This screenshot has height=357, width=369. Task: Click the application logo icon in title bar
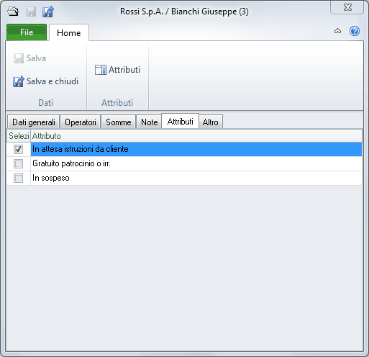tap(13, 12)
